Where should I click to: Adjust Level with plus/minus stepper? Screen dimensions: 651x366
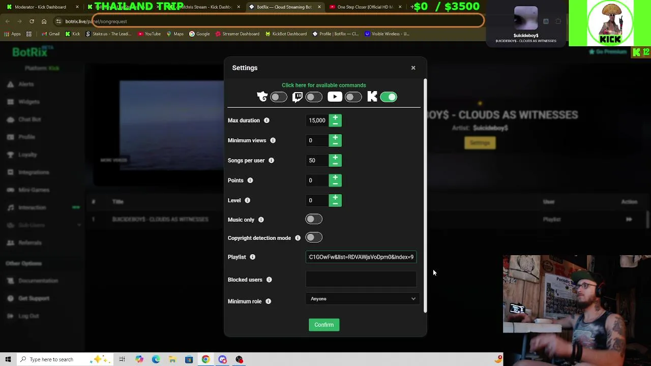(x=335, y=200)
